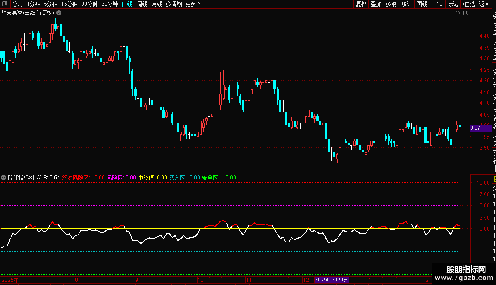Click the 5.00 indicator axis label

(x=484, y=205)
